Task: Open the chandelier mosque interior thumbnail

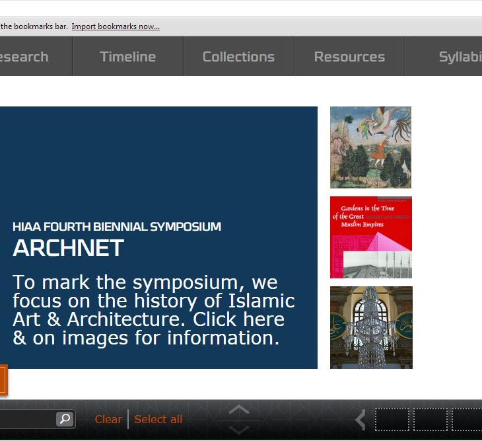Action: point(371,327)
